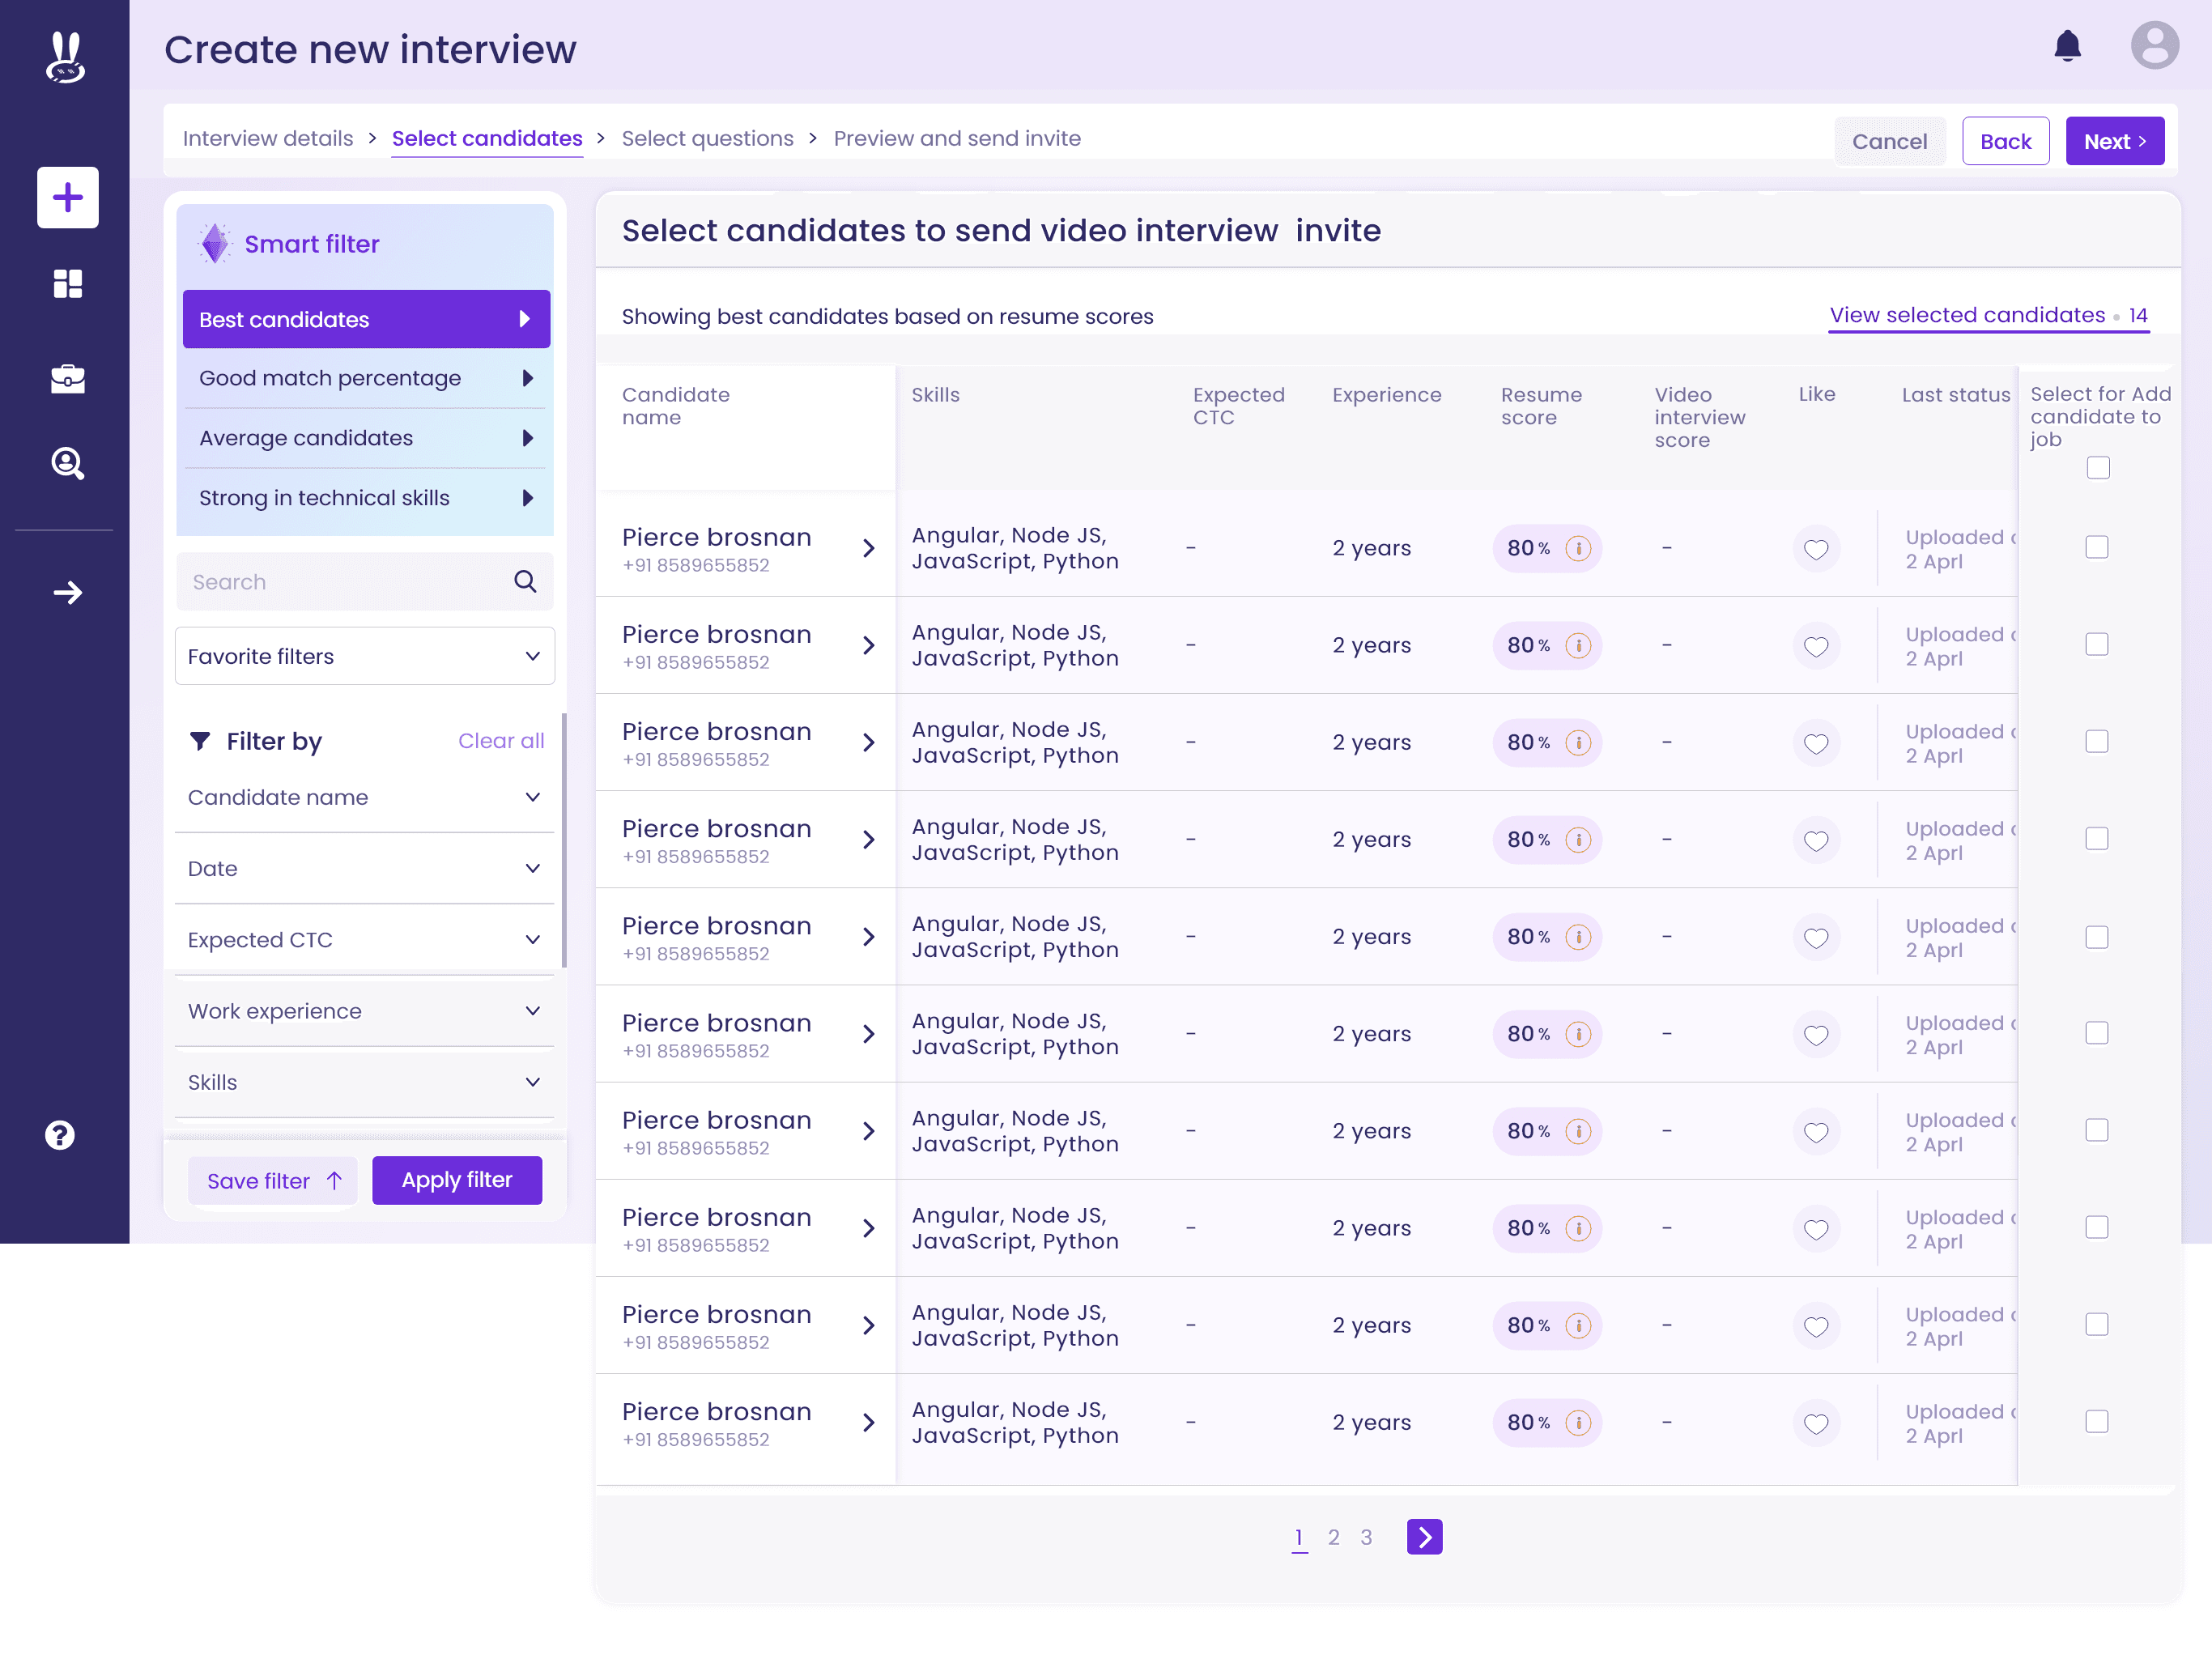2212x1676 pixels.
Task: Check the select-all header checkbox
Action: tap(2097, 468)
